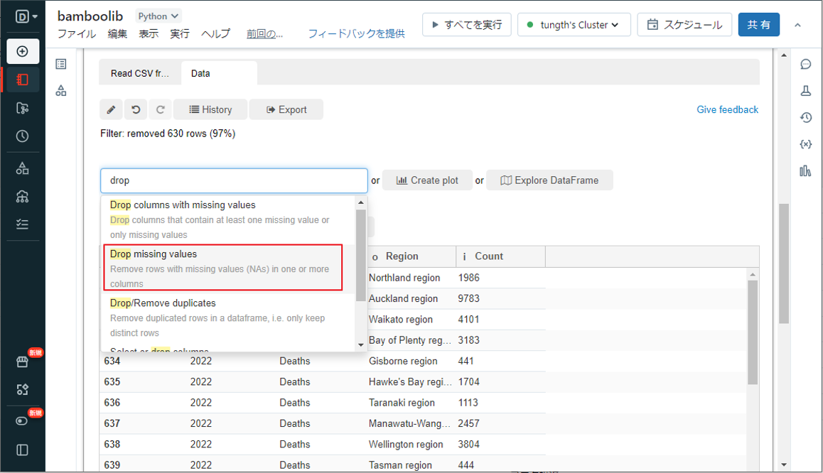
Task: Switch to the Read CSV tab
Action: click(140, 73)
